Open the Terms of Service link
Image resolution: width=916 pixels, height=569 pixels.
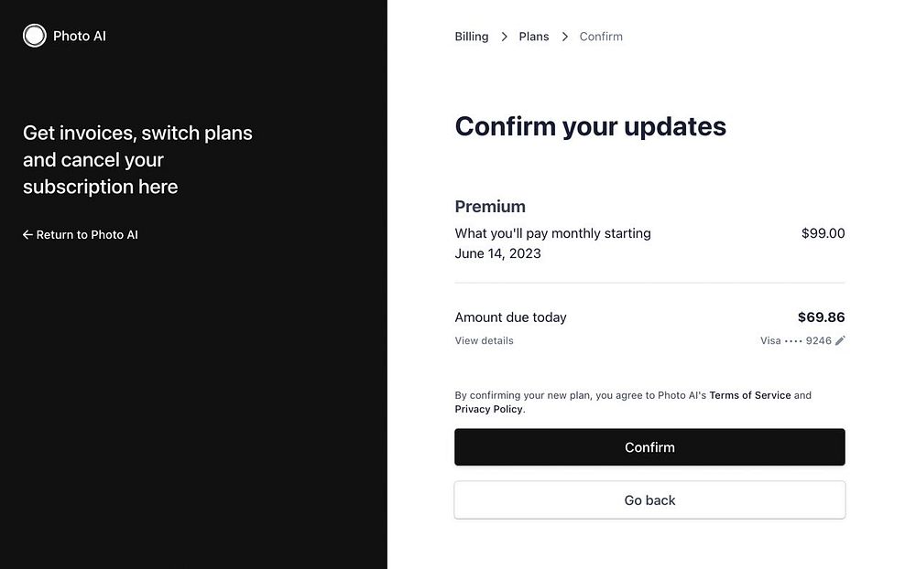click(750, 395)
